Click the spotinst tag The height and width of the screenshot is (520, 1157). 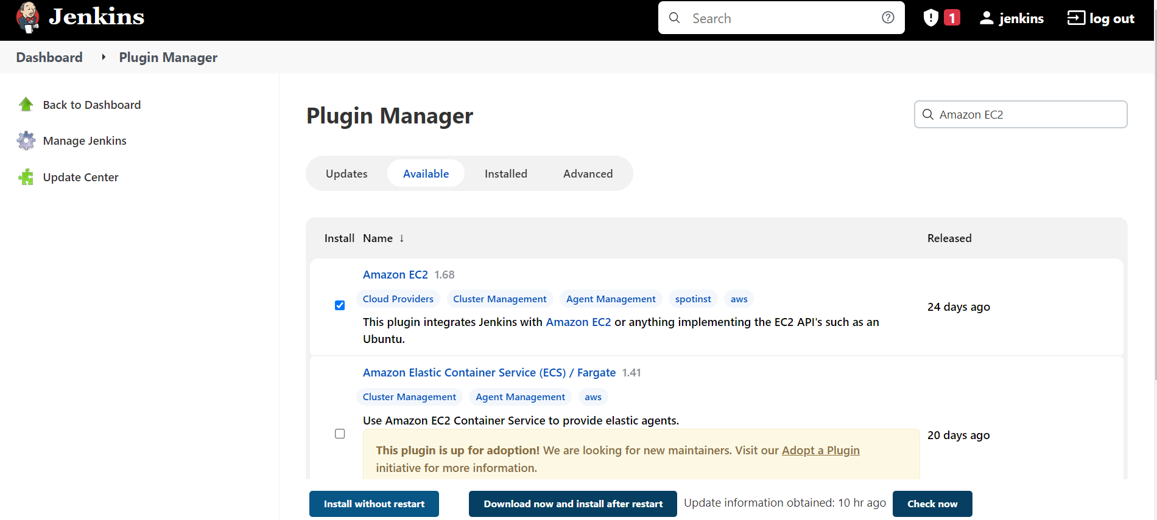(x=693, y=299)
